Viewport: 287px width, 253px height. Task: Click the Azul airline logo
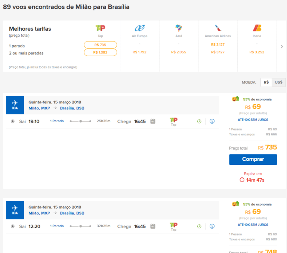tap(179, 28)
